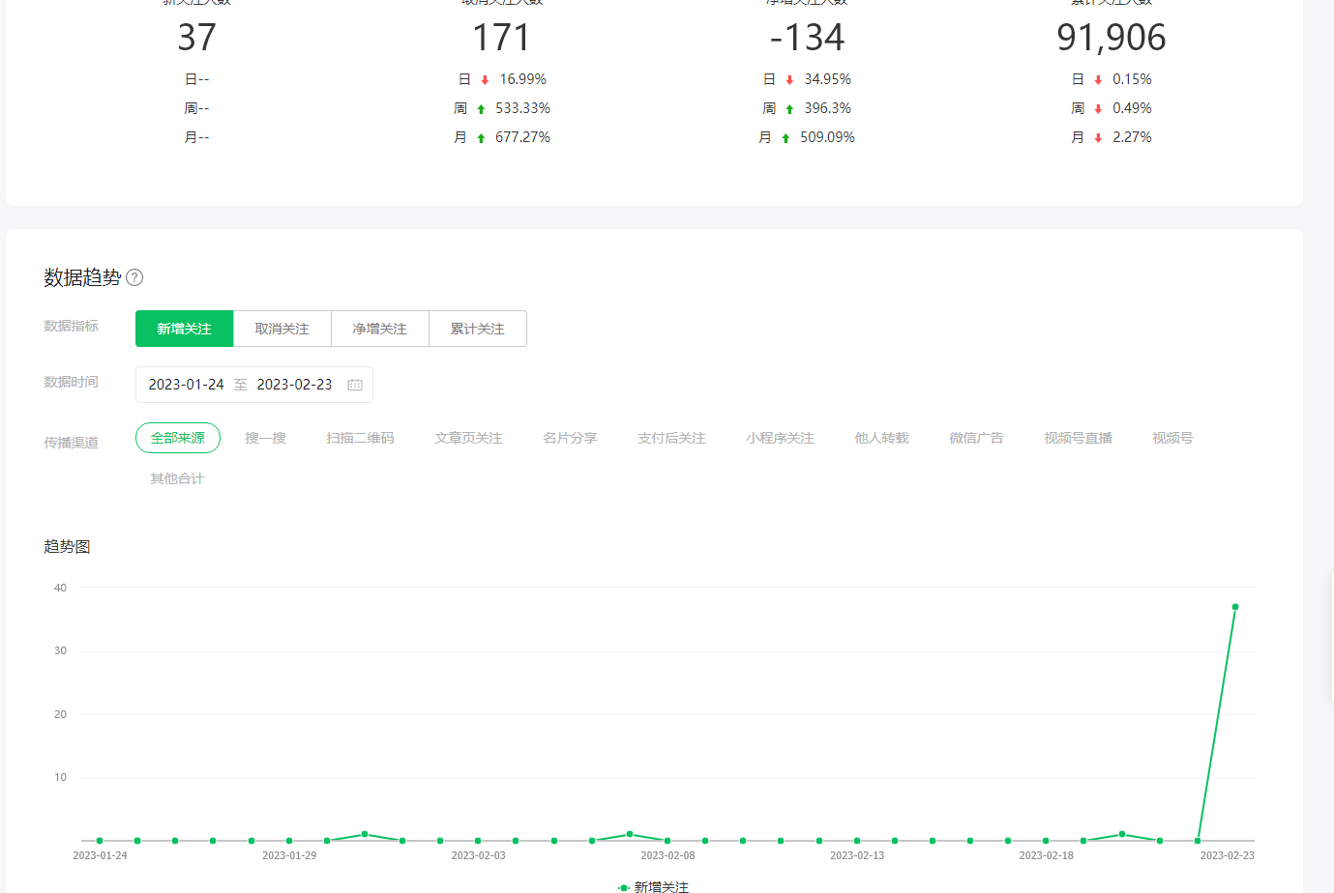Open the calendar icon in date field
Screen dimensions: 1334x893
[355, 385]
